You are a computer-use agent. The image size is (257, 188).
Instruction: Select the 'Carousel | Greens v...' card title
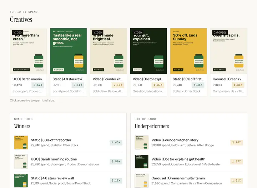click(228, 79)
